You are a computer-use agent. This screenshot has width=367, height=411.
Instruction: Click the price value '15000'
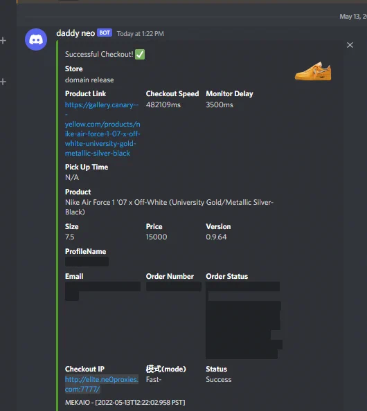pyautogui.click(x=156, y=237)
